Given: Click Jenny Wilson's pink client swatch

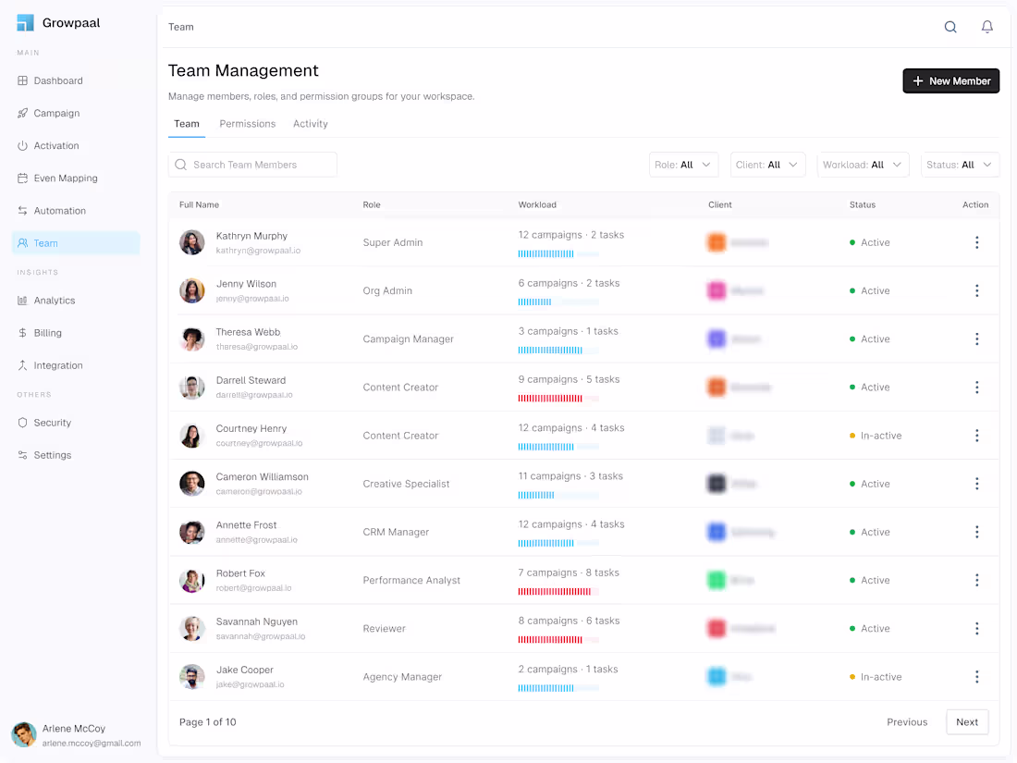Looking at the screenshot, I should click(717, 290).
